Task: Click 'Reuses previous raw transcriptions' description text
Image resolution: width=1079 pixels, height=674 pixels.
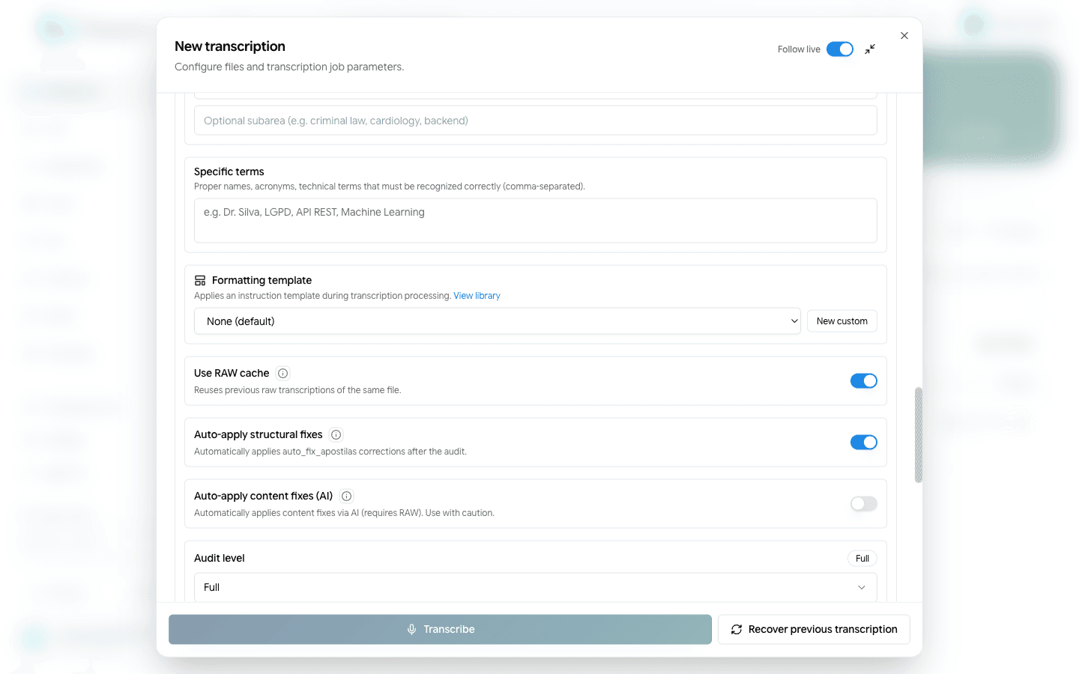Action: tap(297, 390)
